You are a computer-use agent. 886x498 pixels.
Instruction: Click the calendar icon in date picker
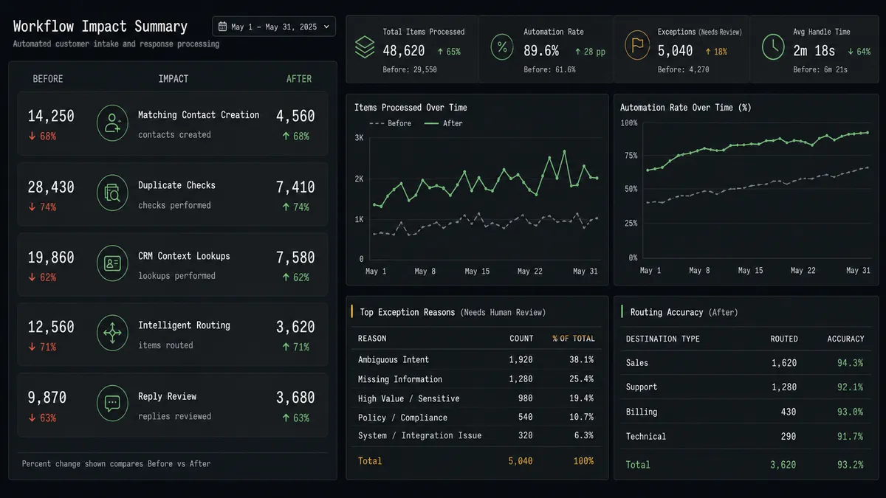pos(222,27)
